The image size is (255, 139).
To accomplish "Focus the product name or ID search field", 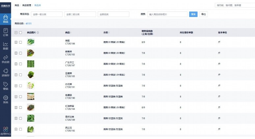I will [x=167, y=14].
